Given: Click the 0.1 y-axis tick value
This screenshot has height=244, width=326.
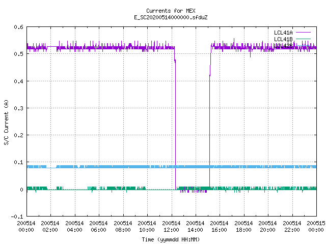Looking at the screenshot, I should [18, 162].
